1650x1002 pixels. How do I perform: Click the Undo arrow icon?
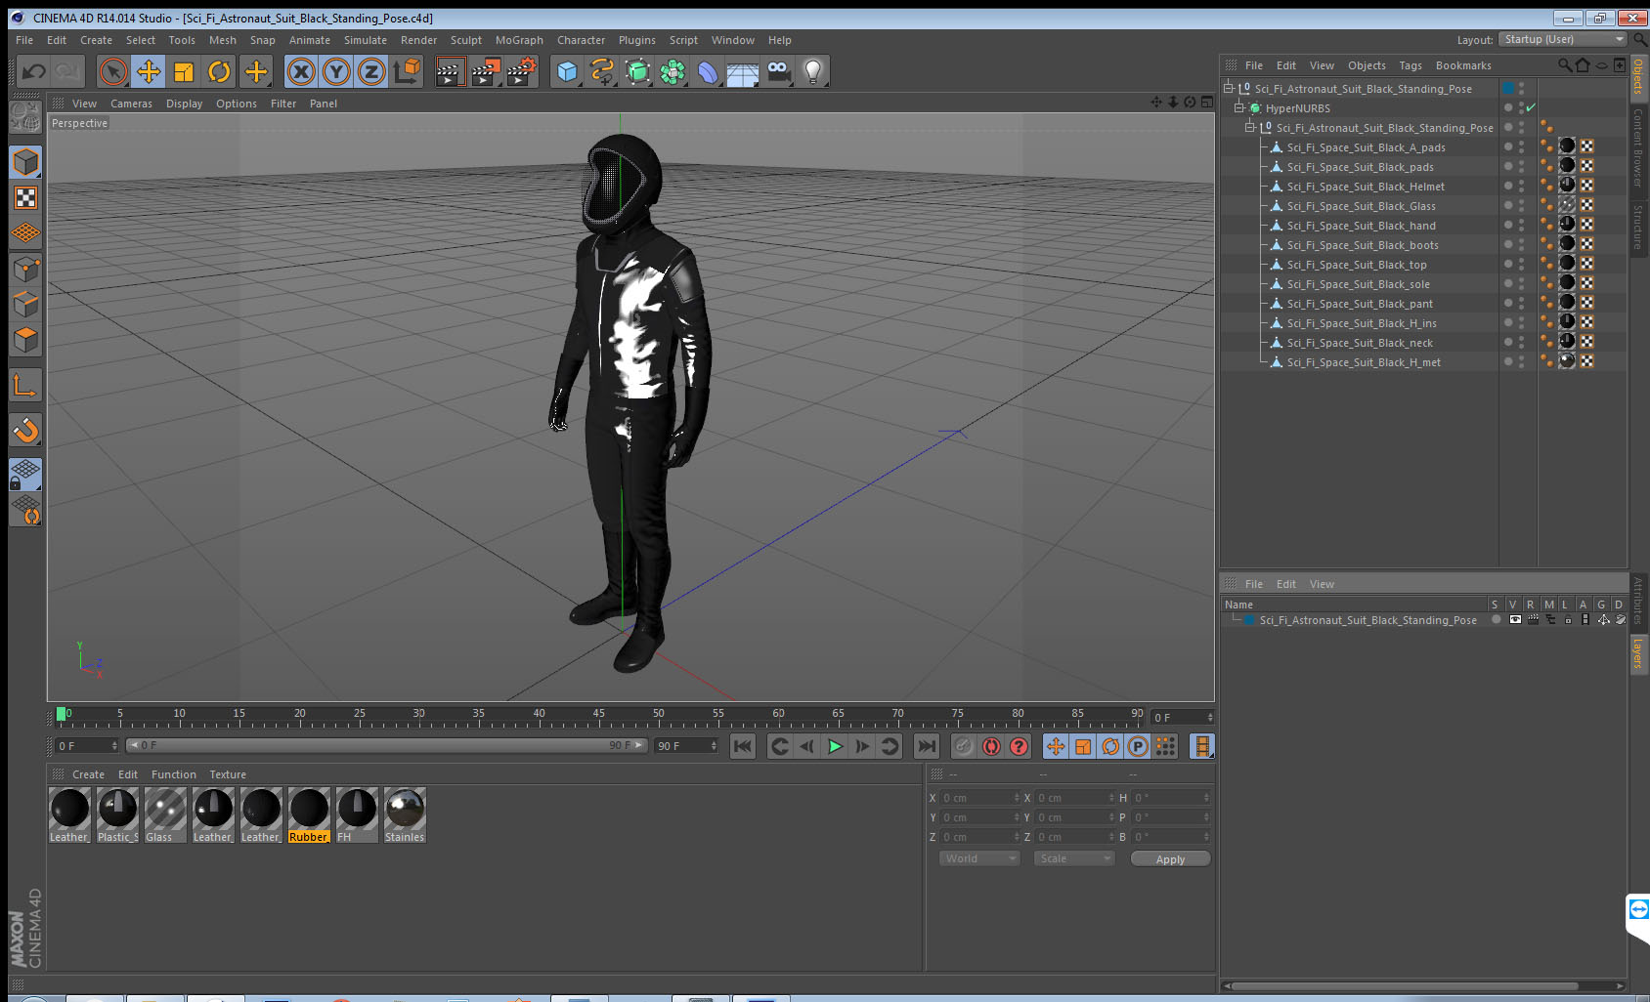tap(33, 71)
